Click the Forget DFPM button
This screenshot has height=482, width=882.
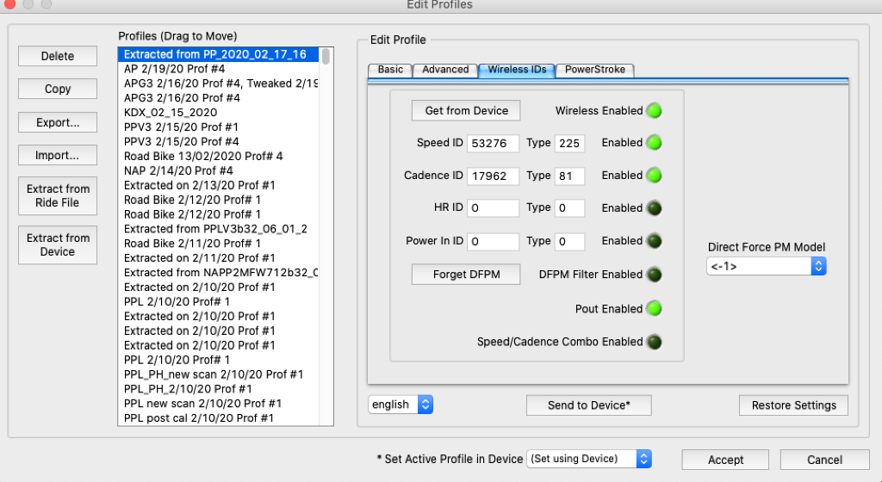coord(466,275)
